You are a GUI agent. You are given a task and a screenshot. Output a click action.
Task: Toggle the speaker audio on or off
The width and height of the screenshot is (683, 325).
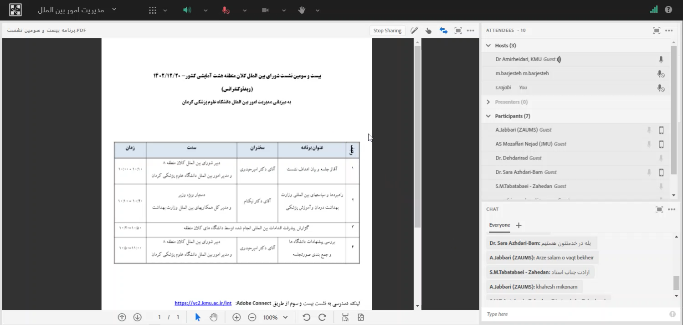point(187,10)
